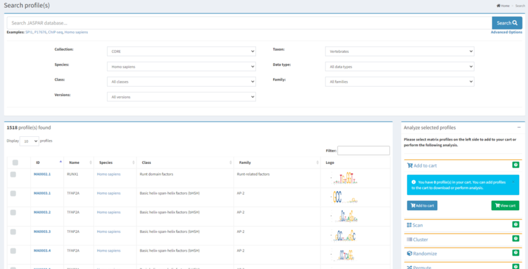Click help icon beside Cluster
Viewport: 528px width, 269px height.
516,238
